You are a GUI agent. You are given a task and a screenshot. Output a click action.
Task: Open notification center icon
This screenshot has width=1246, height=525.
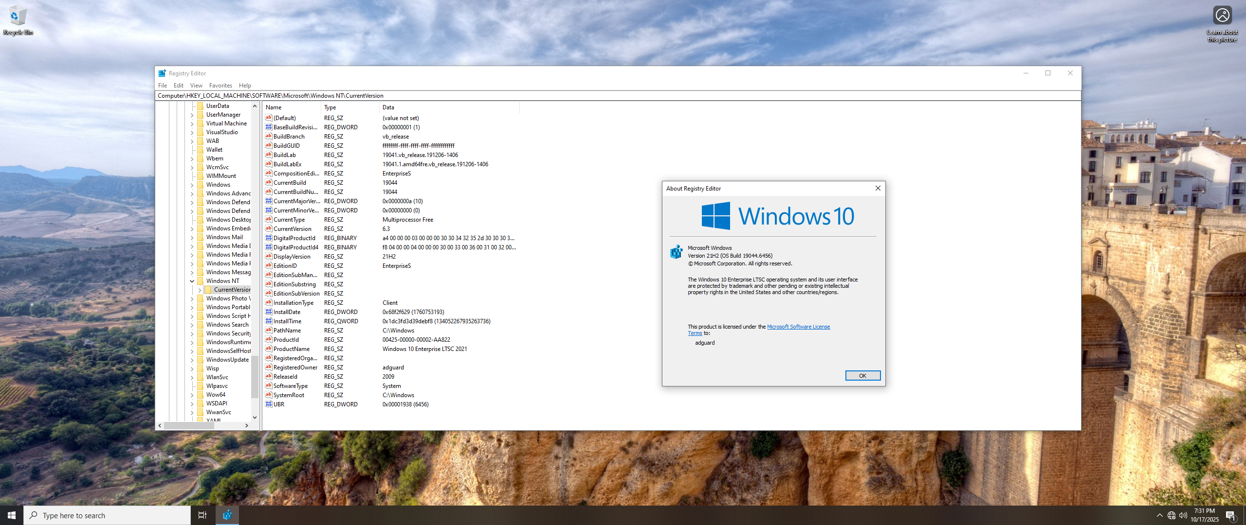pos(1231,515)
